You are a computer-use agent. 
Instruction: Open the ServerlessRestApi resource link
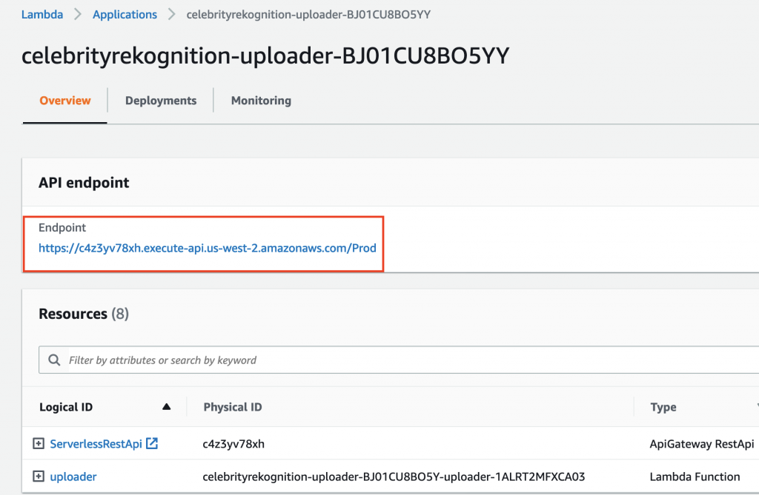point(97,443)
